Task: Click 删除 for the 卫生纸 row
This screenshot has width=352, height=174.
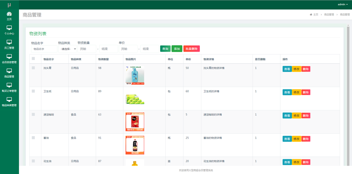Action: (x=306, y=92)
